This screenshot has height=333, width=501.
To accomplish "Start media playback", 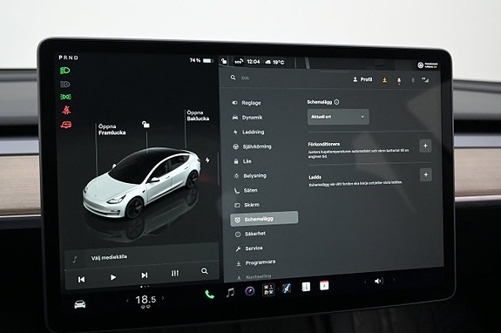I will point(112,277).
